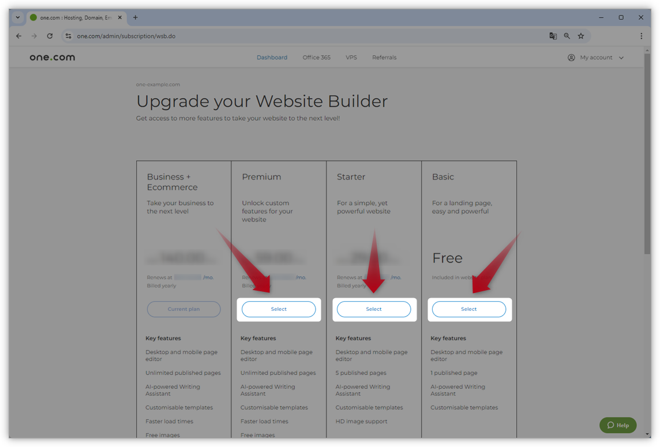The height and width of the screenshot is (447, 660).
Task: Open the Help chat widget
Action: click(x=618, y=425)
